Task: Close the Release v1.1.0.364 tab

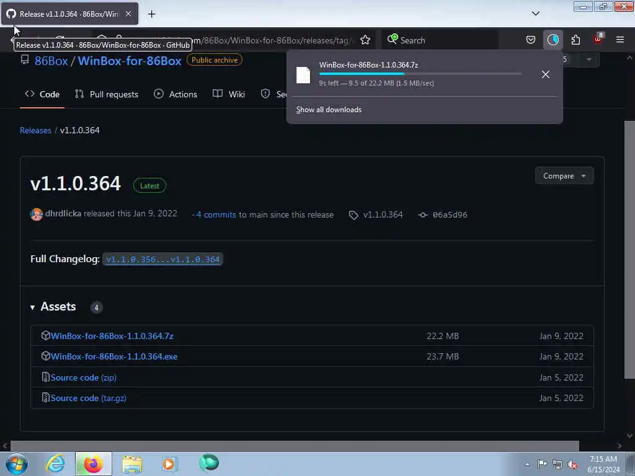Action: click(x=128, y=14)
